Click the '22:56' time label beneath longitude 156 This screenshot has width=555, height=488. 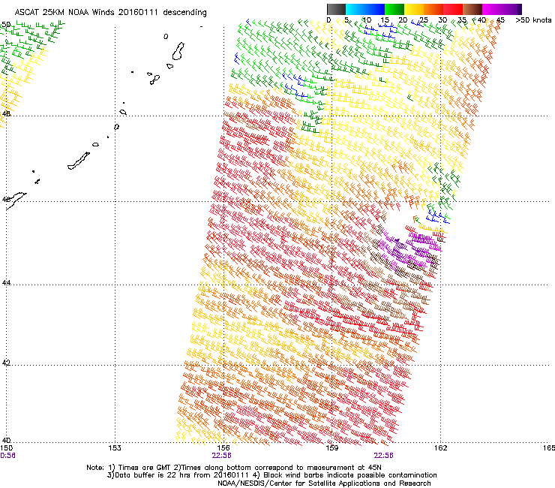(x=221, y=456)
